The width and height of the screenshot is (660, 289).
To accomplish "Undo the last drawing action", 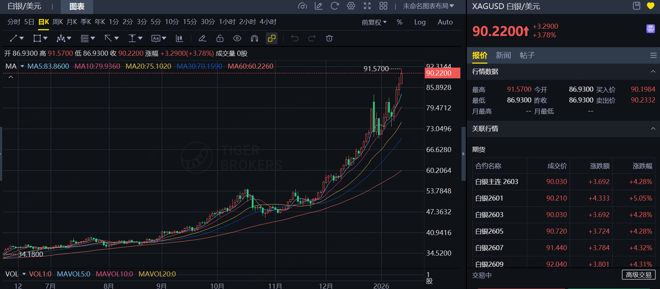I will [x=295, y=38].
